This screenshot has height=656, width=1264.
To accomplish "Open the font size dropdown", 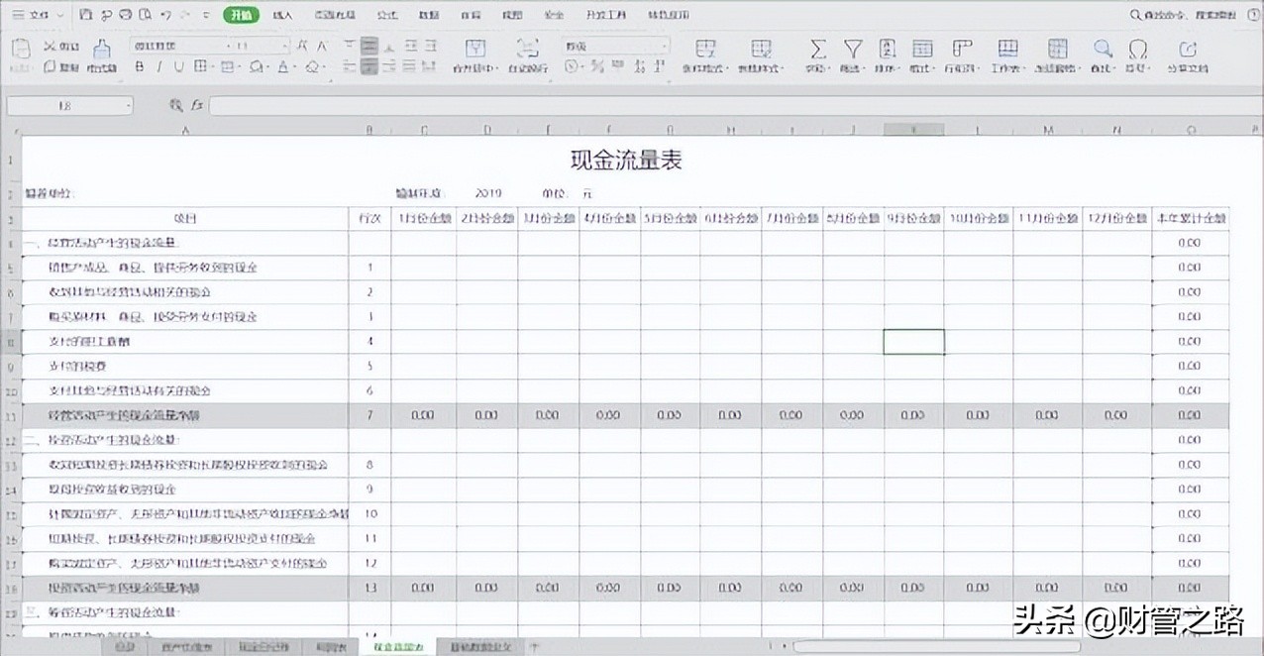I will point(286,44).
